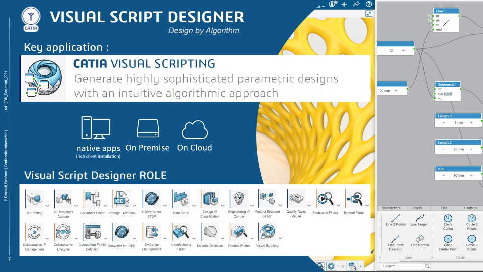Launch the System Finder app
Viewport: 483px width, 272px height.
pos(354,198)
